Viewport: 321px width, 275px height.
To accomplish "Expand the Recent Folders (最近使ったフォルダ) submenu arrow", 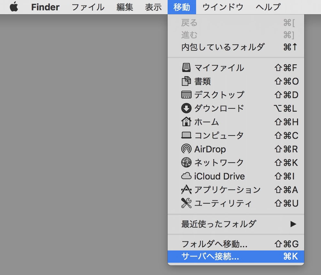I will click(x=293, y=224).
